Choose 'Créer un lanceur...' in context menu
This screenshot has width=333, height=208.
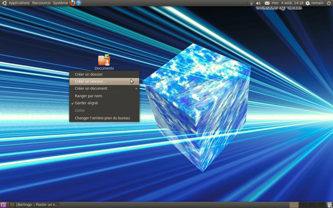click(x=104, y=81)
